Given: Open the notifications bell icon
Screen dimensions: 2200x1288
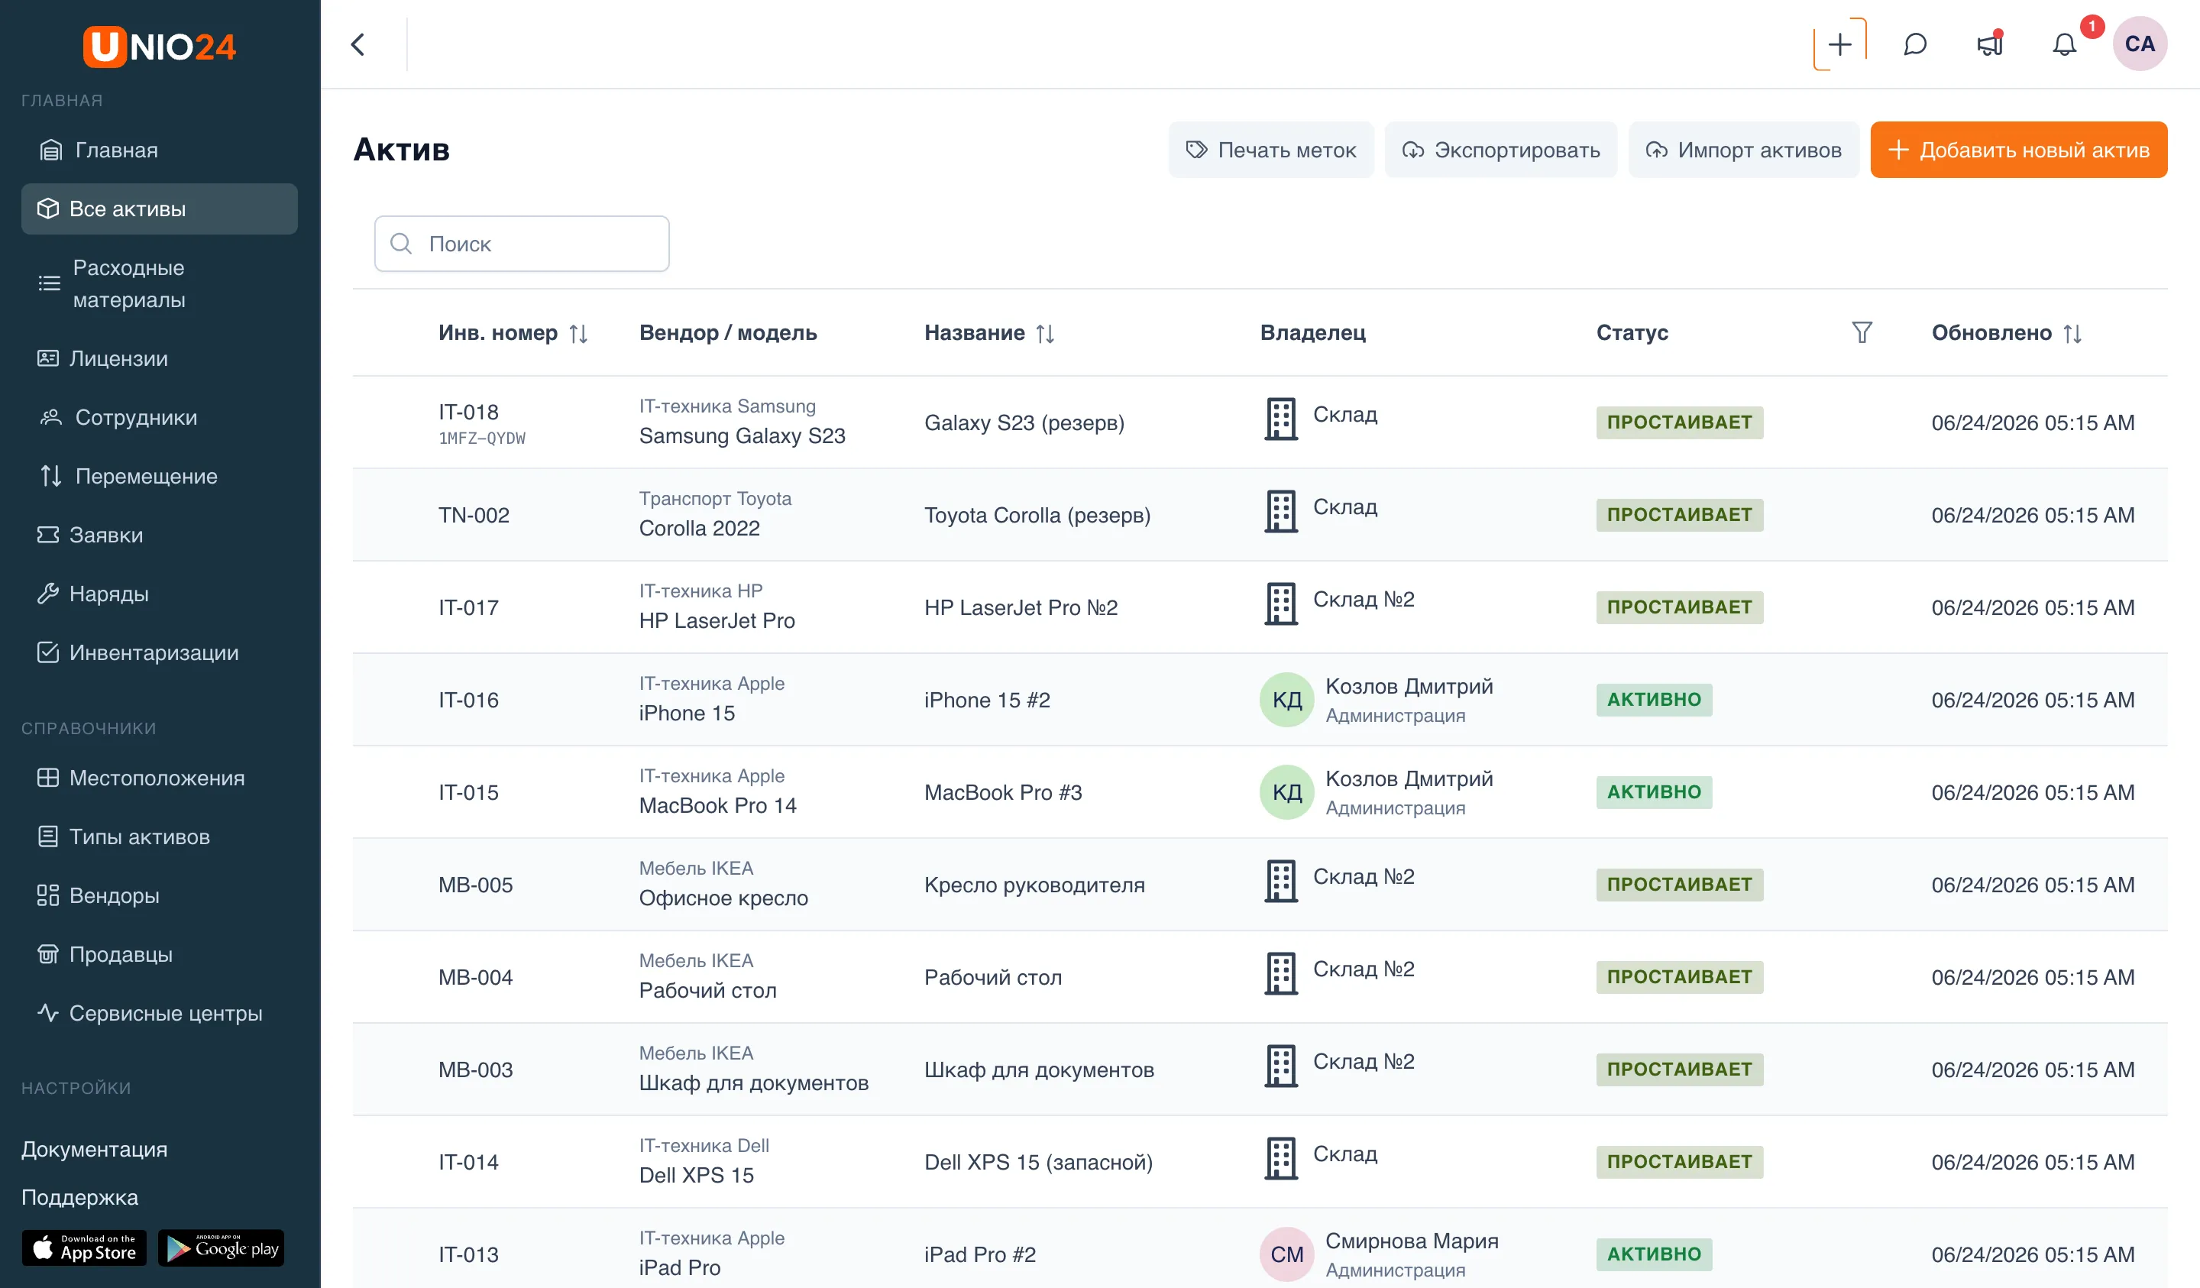Looking at the screenshot, I should (x=2064, y=44).
